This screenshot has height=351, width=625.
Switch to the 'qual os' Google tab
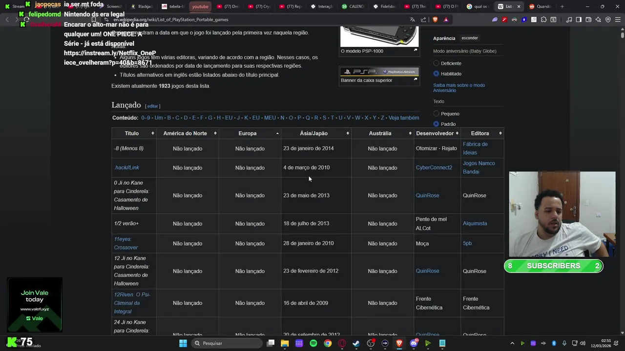pyautogui.click(x=478, y=6)
